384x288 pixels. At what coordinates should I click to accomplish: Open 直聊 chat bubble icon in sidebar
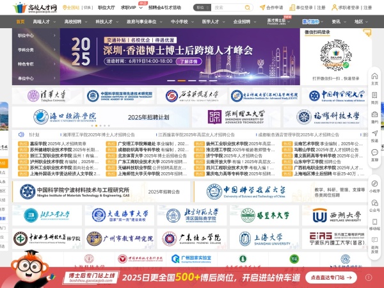tap(374, 152)
